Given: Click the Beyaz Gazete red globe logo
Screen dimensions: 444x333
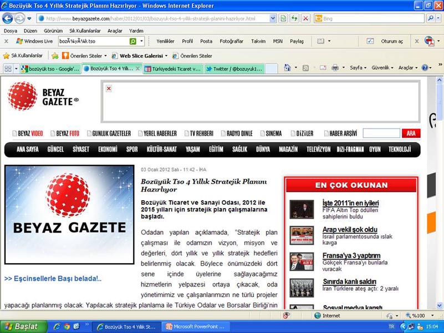Looking at the screenshot, I should pos(22,96).
